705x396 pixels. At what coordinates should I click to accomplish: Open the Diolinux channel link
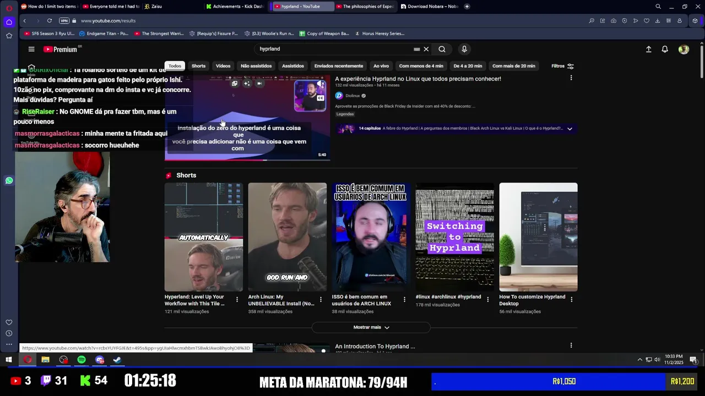pyautogui.click(x=352, y=96)
